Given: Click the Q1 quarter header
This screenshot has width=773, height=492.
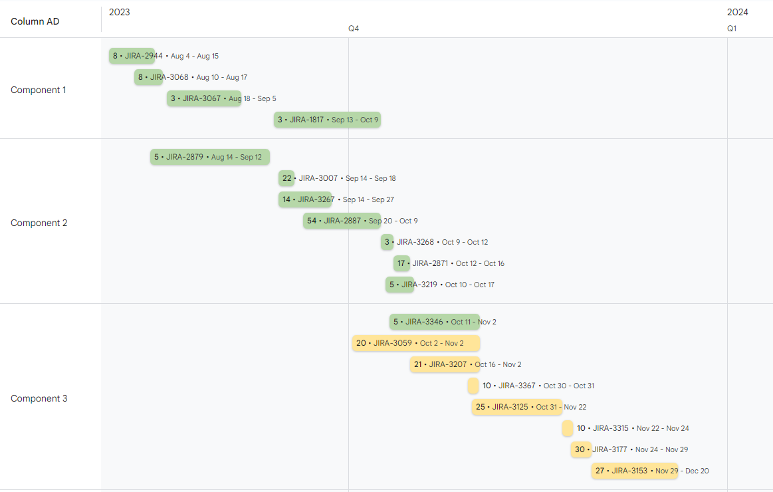Looking at the screenshot, I should (x=732, y=28).
